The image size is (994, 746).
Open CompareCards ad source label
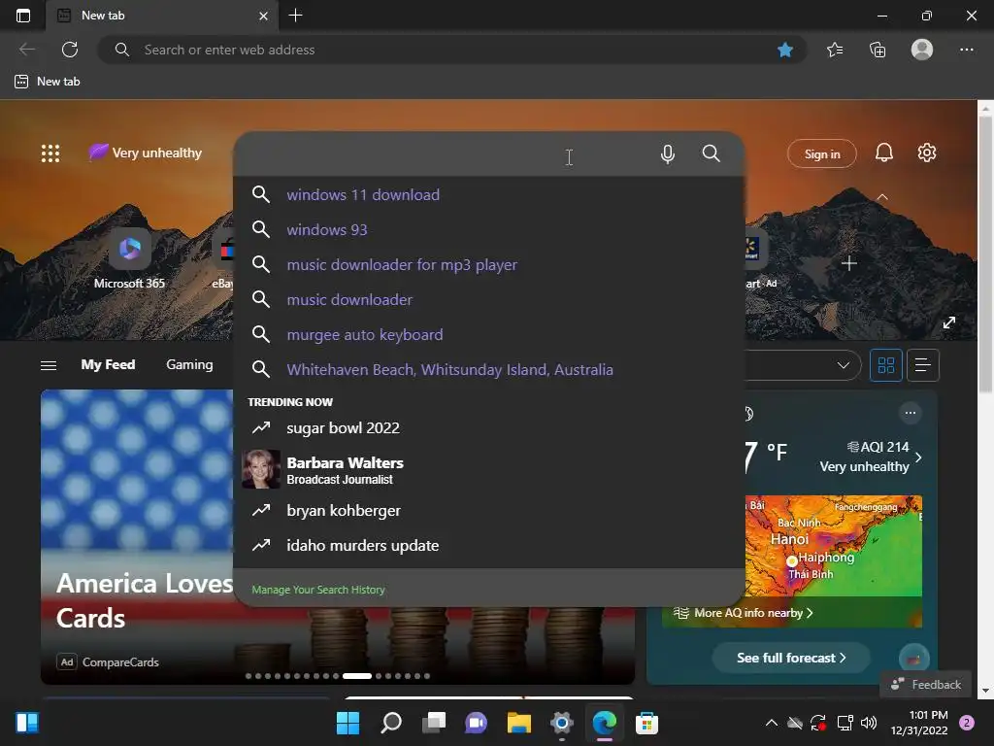120,661
